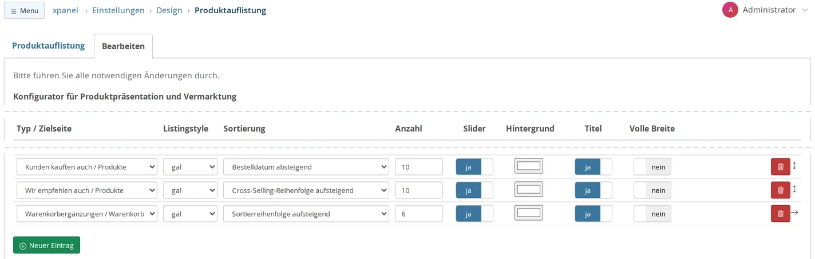The height and width of the screenshot is (259, 815).
Task: Pick Hintergrund color for Wir empfehlen auch row
Action: tap(529, 190)
